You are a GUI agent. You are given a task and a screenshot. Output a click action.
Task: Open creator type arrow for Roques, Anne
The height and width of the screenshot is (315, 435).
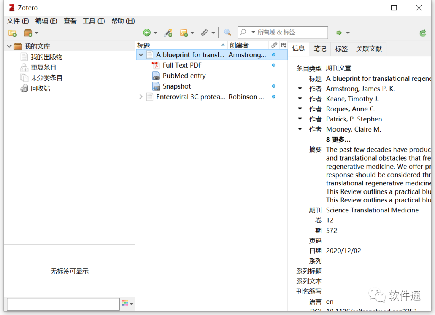coord(300,109)
